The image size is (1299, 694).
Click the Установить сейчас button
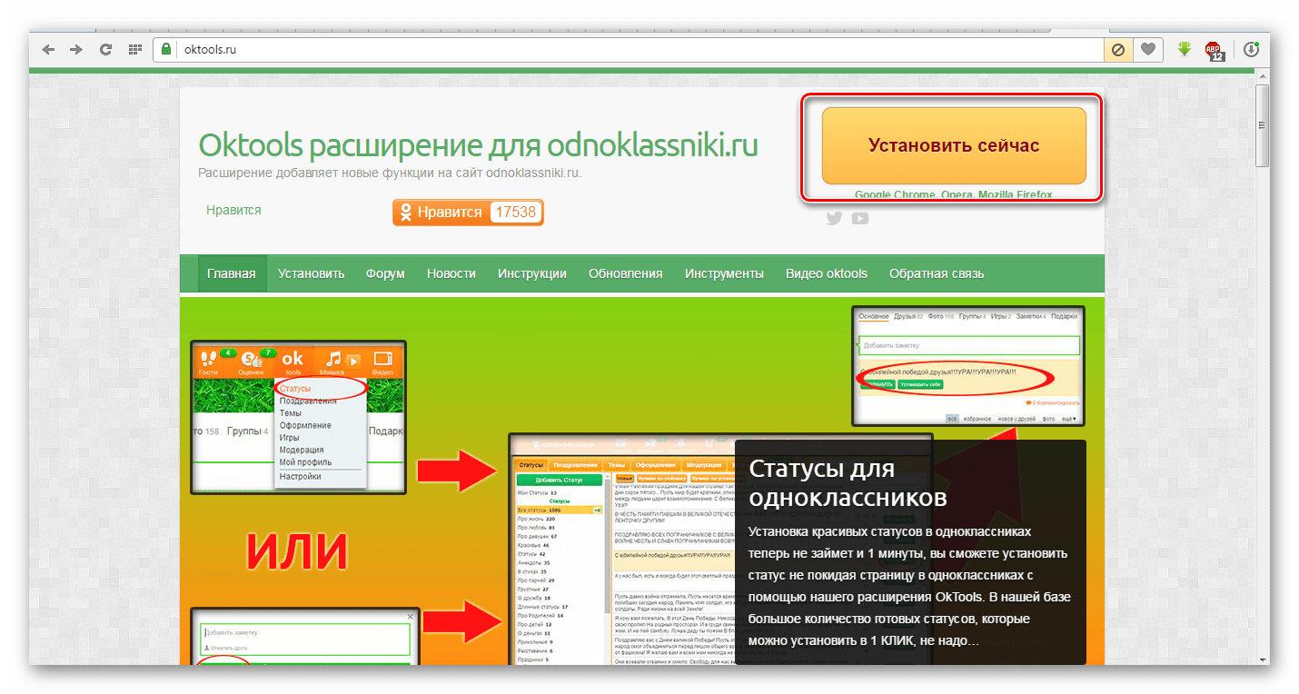954,145
